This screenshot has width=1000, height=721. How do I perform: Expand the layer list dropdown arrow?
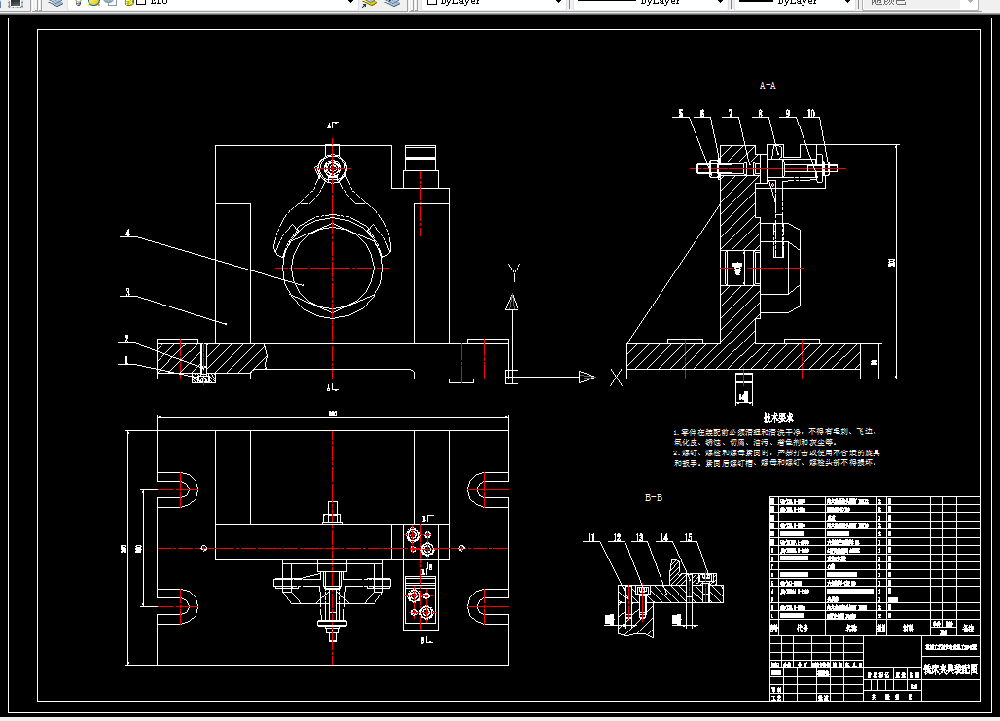pos(350,3)
